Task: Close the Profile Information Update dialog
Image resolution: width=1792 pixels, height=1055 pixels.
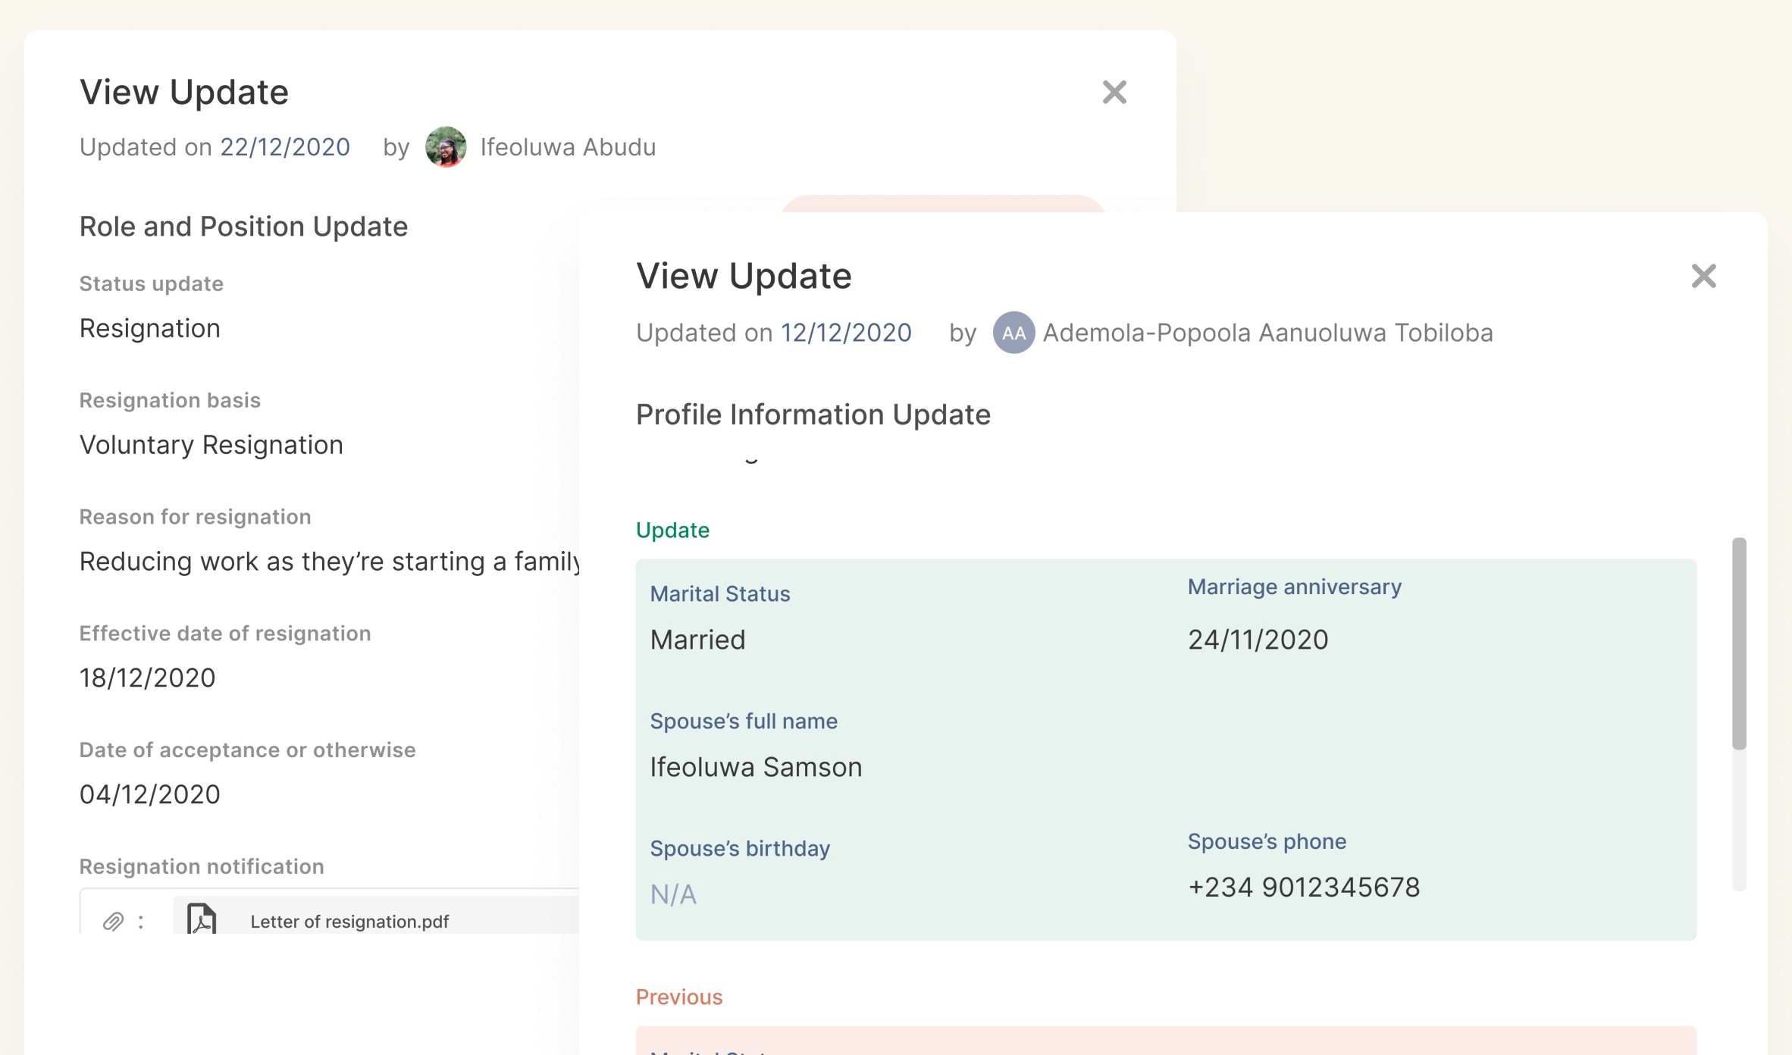Action: coord(1703,276)
